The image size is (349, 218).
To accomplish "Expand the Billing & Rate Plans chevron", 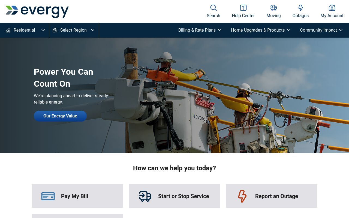I will [x=219, y=30].
